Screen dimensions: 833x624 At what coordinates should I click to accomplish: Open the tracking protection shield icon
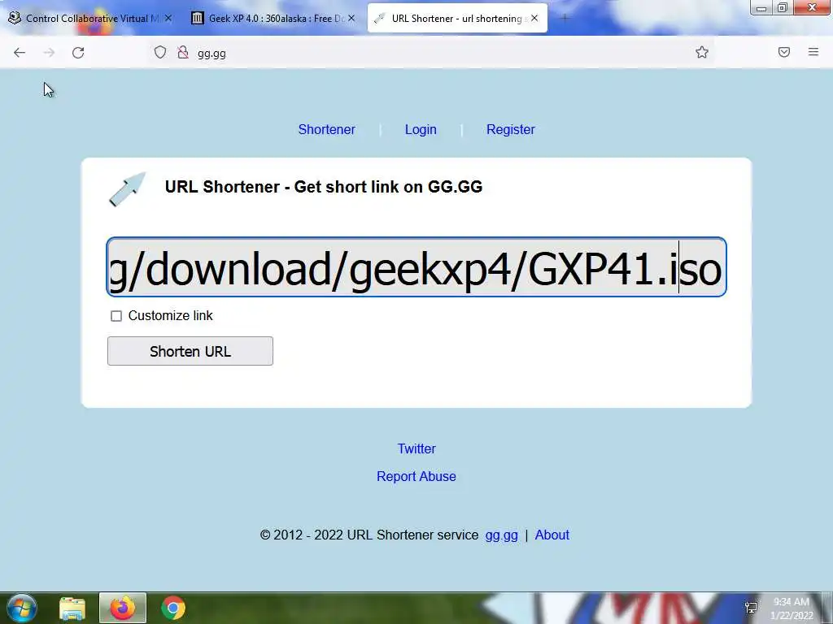[160, 52]
